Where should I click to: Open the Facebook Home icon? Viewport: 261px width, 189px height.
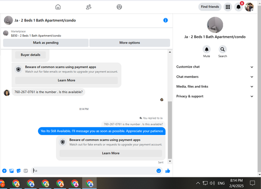point(58,7)
